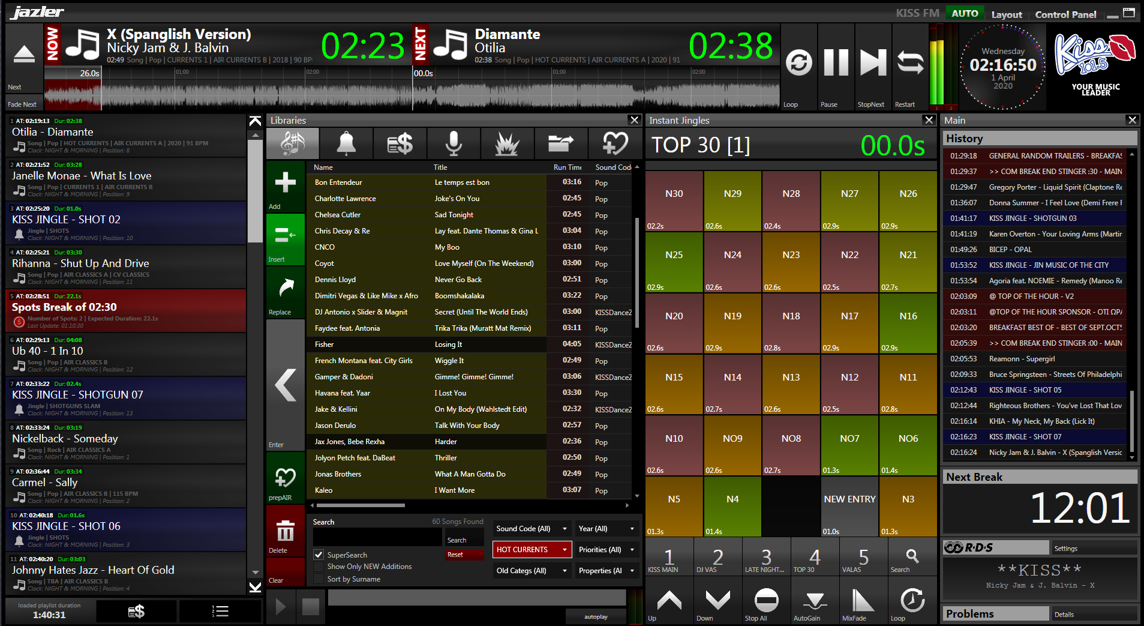Select jingle palette 2 DJ VAS
1144x626 pixels.
pos(717,556)
